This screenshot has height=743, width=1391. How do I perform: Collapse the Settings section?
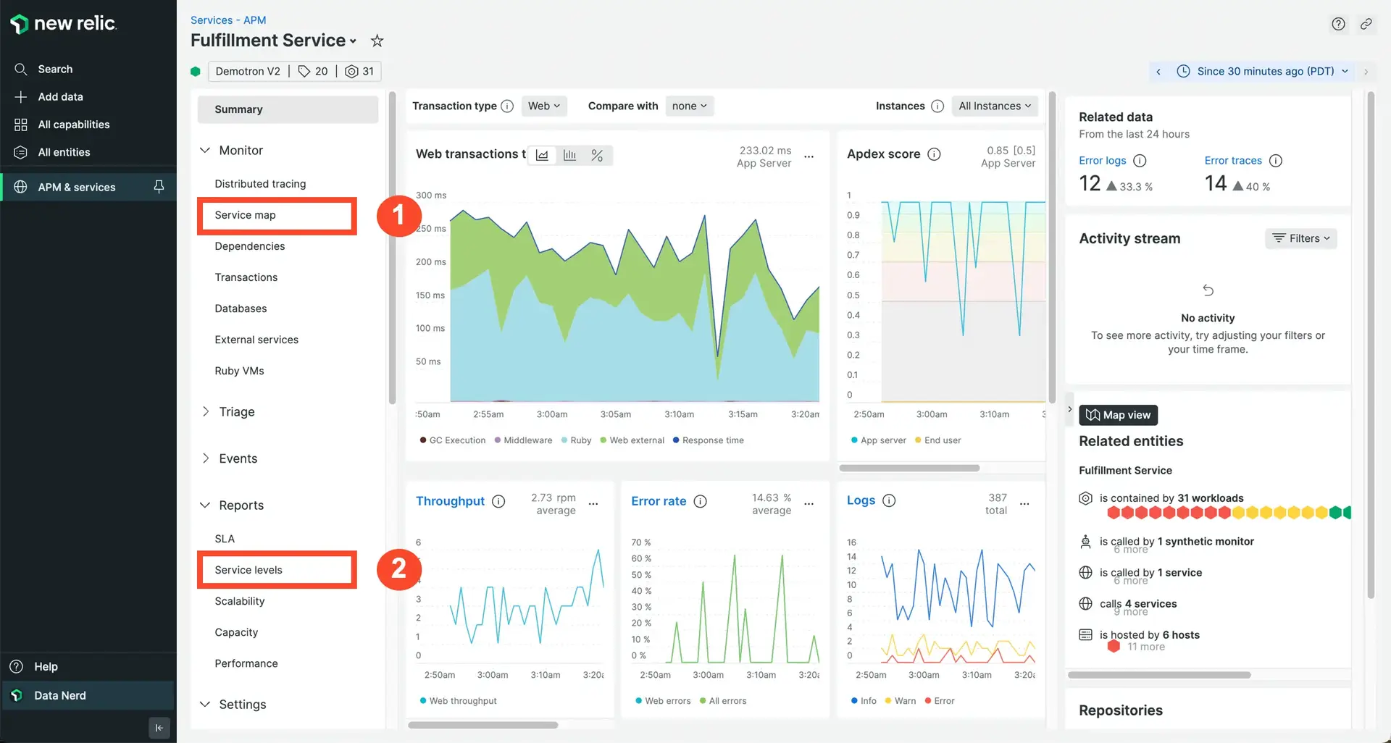point(205,704)
